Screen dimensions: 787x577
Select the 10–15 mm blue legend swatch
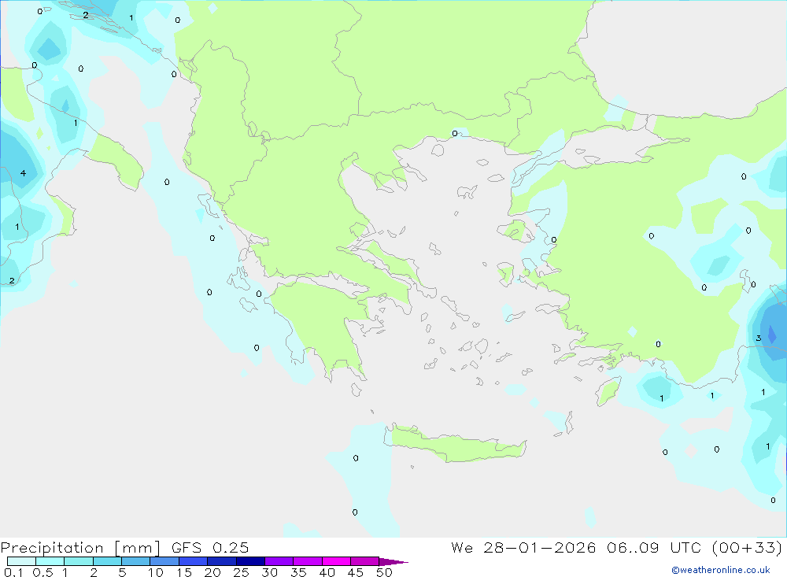point(164,561)
